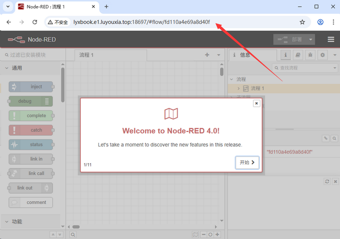Select the catch node in palette
This screenshot has height=239, width=340.
pyautogui.click(x=31, y=130)
